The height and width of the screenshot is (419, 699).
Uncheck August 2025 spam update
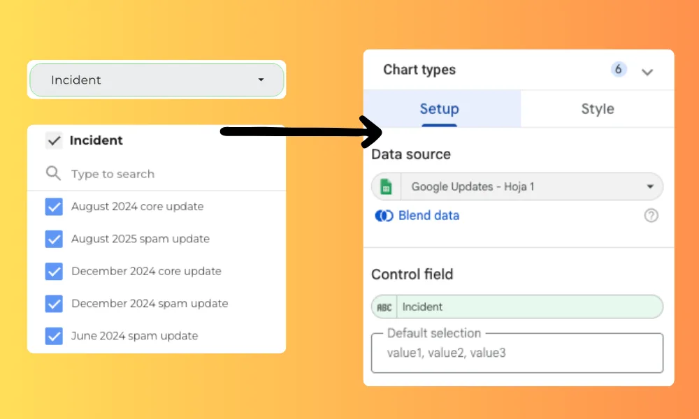point(54,239)
